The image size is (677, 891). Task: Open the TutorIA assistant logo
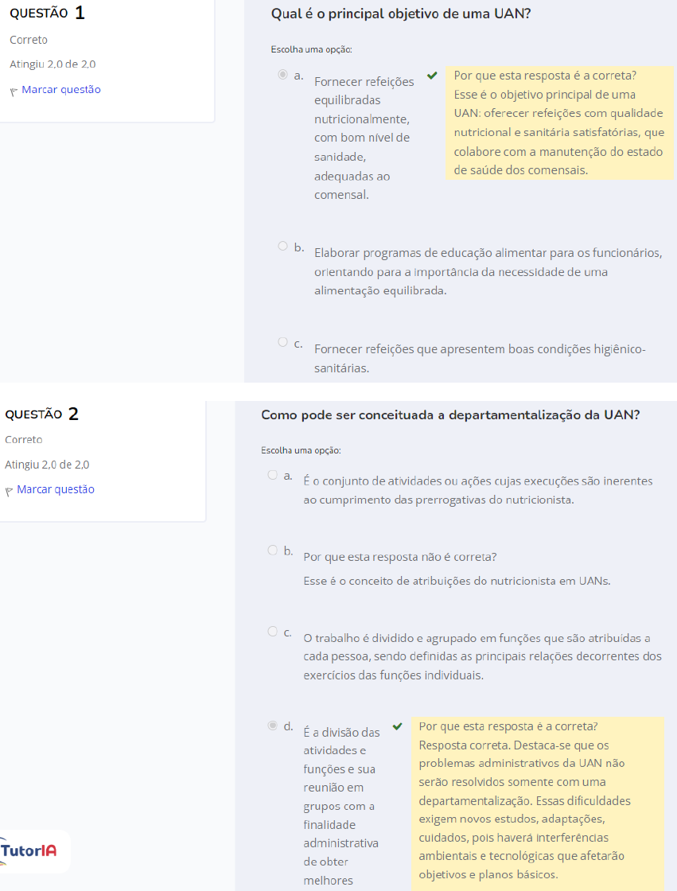(x=30, y=850)
